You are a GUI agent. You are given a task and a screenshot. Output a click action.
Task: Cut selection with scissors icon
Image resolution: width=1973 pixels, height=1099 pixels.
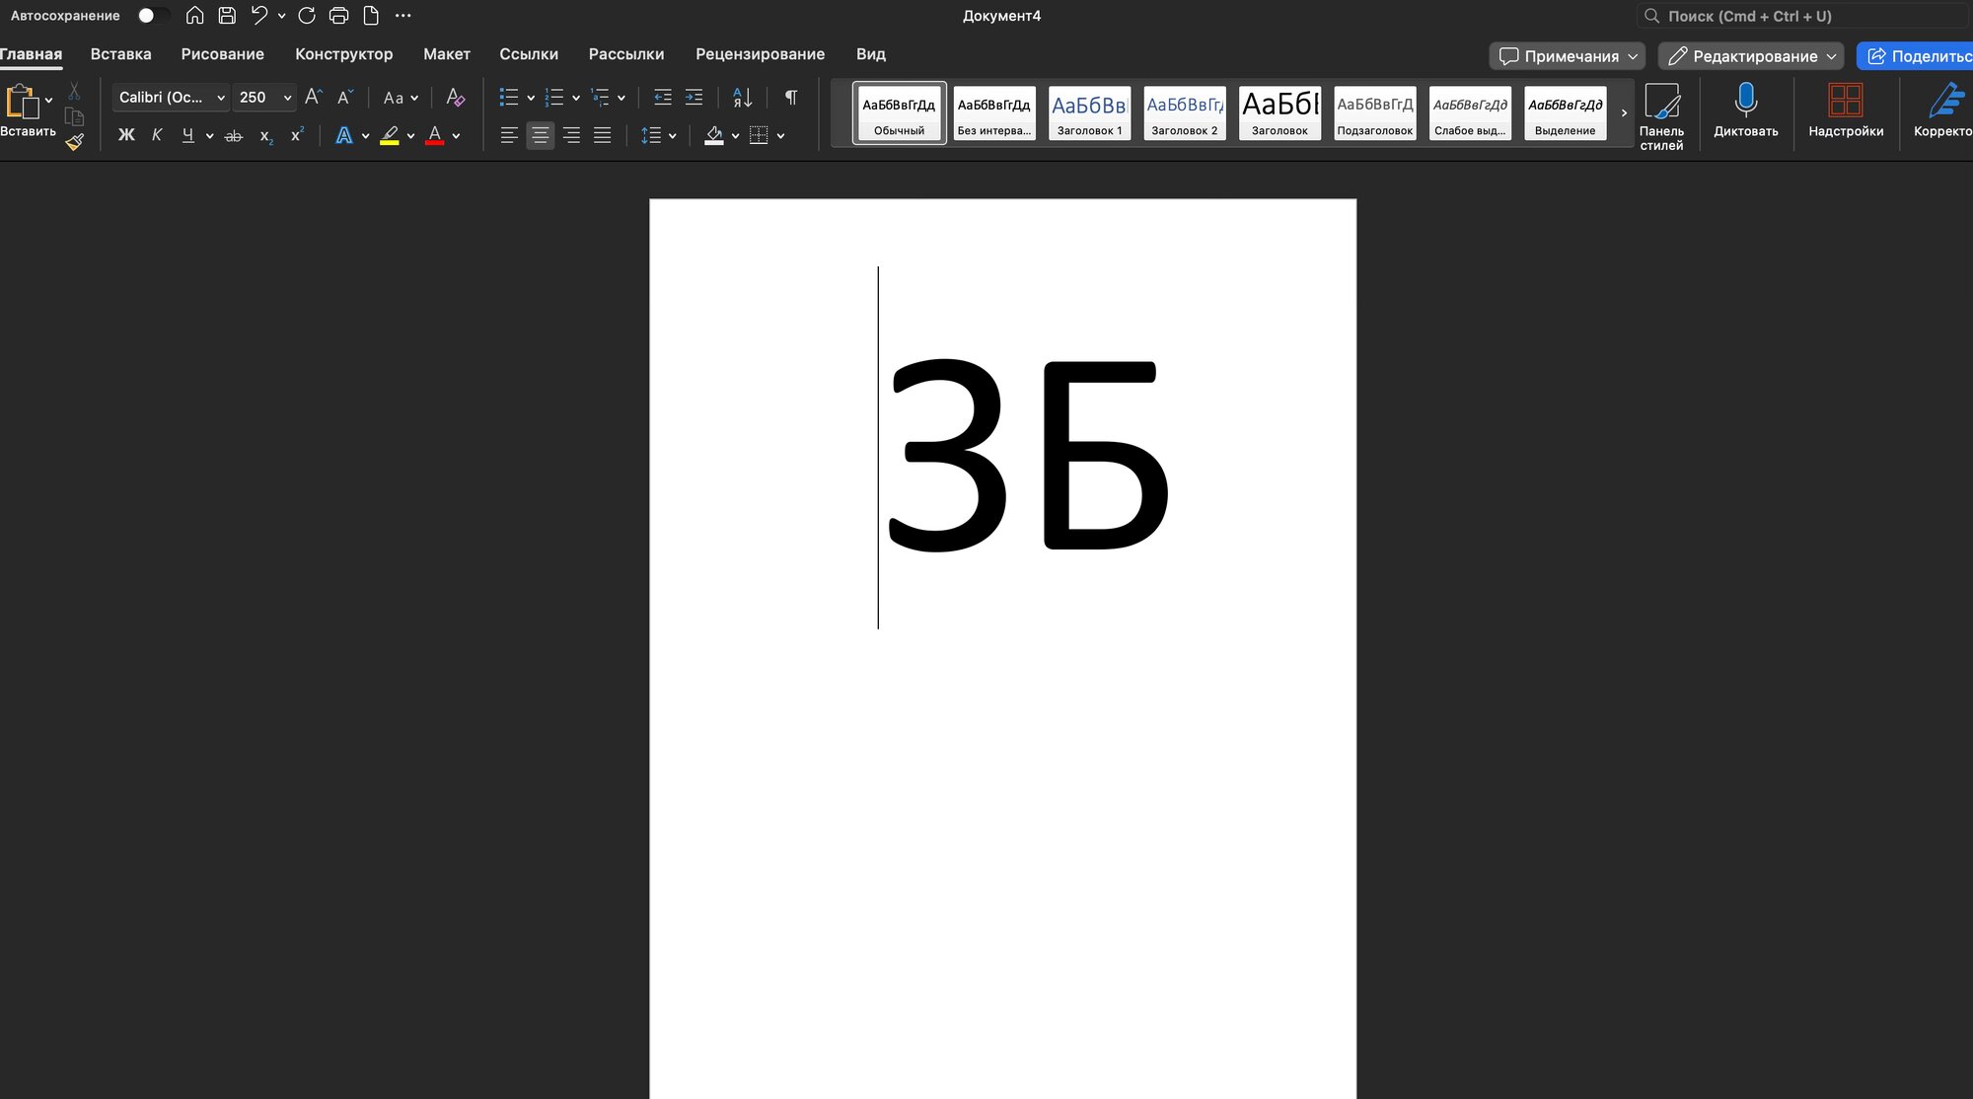pos(74,92)
